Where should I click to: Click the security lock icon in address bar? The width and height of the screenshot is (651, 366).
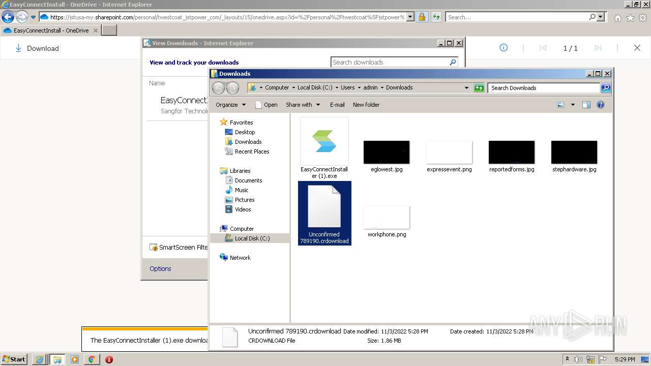point(422,17)
